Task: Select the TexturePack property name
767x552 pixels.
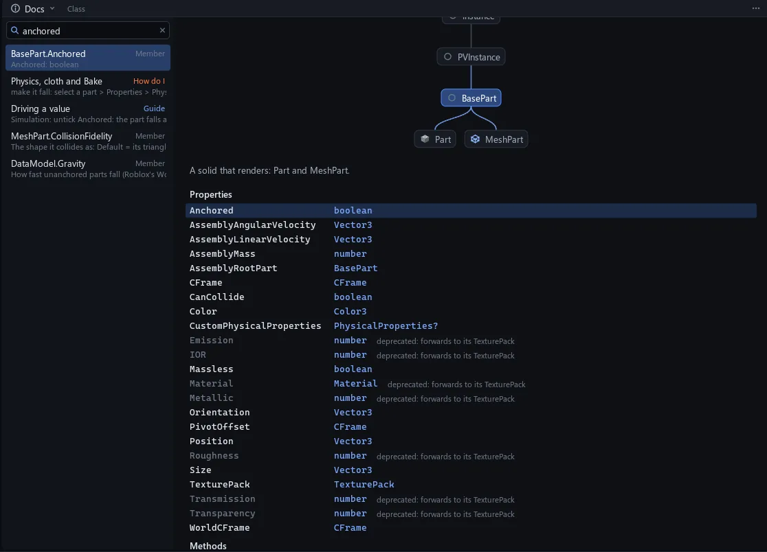Action: pyautogui.click(x=220, y=484)
